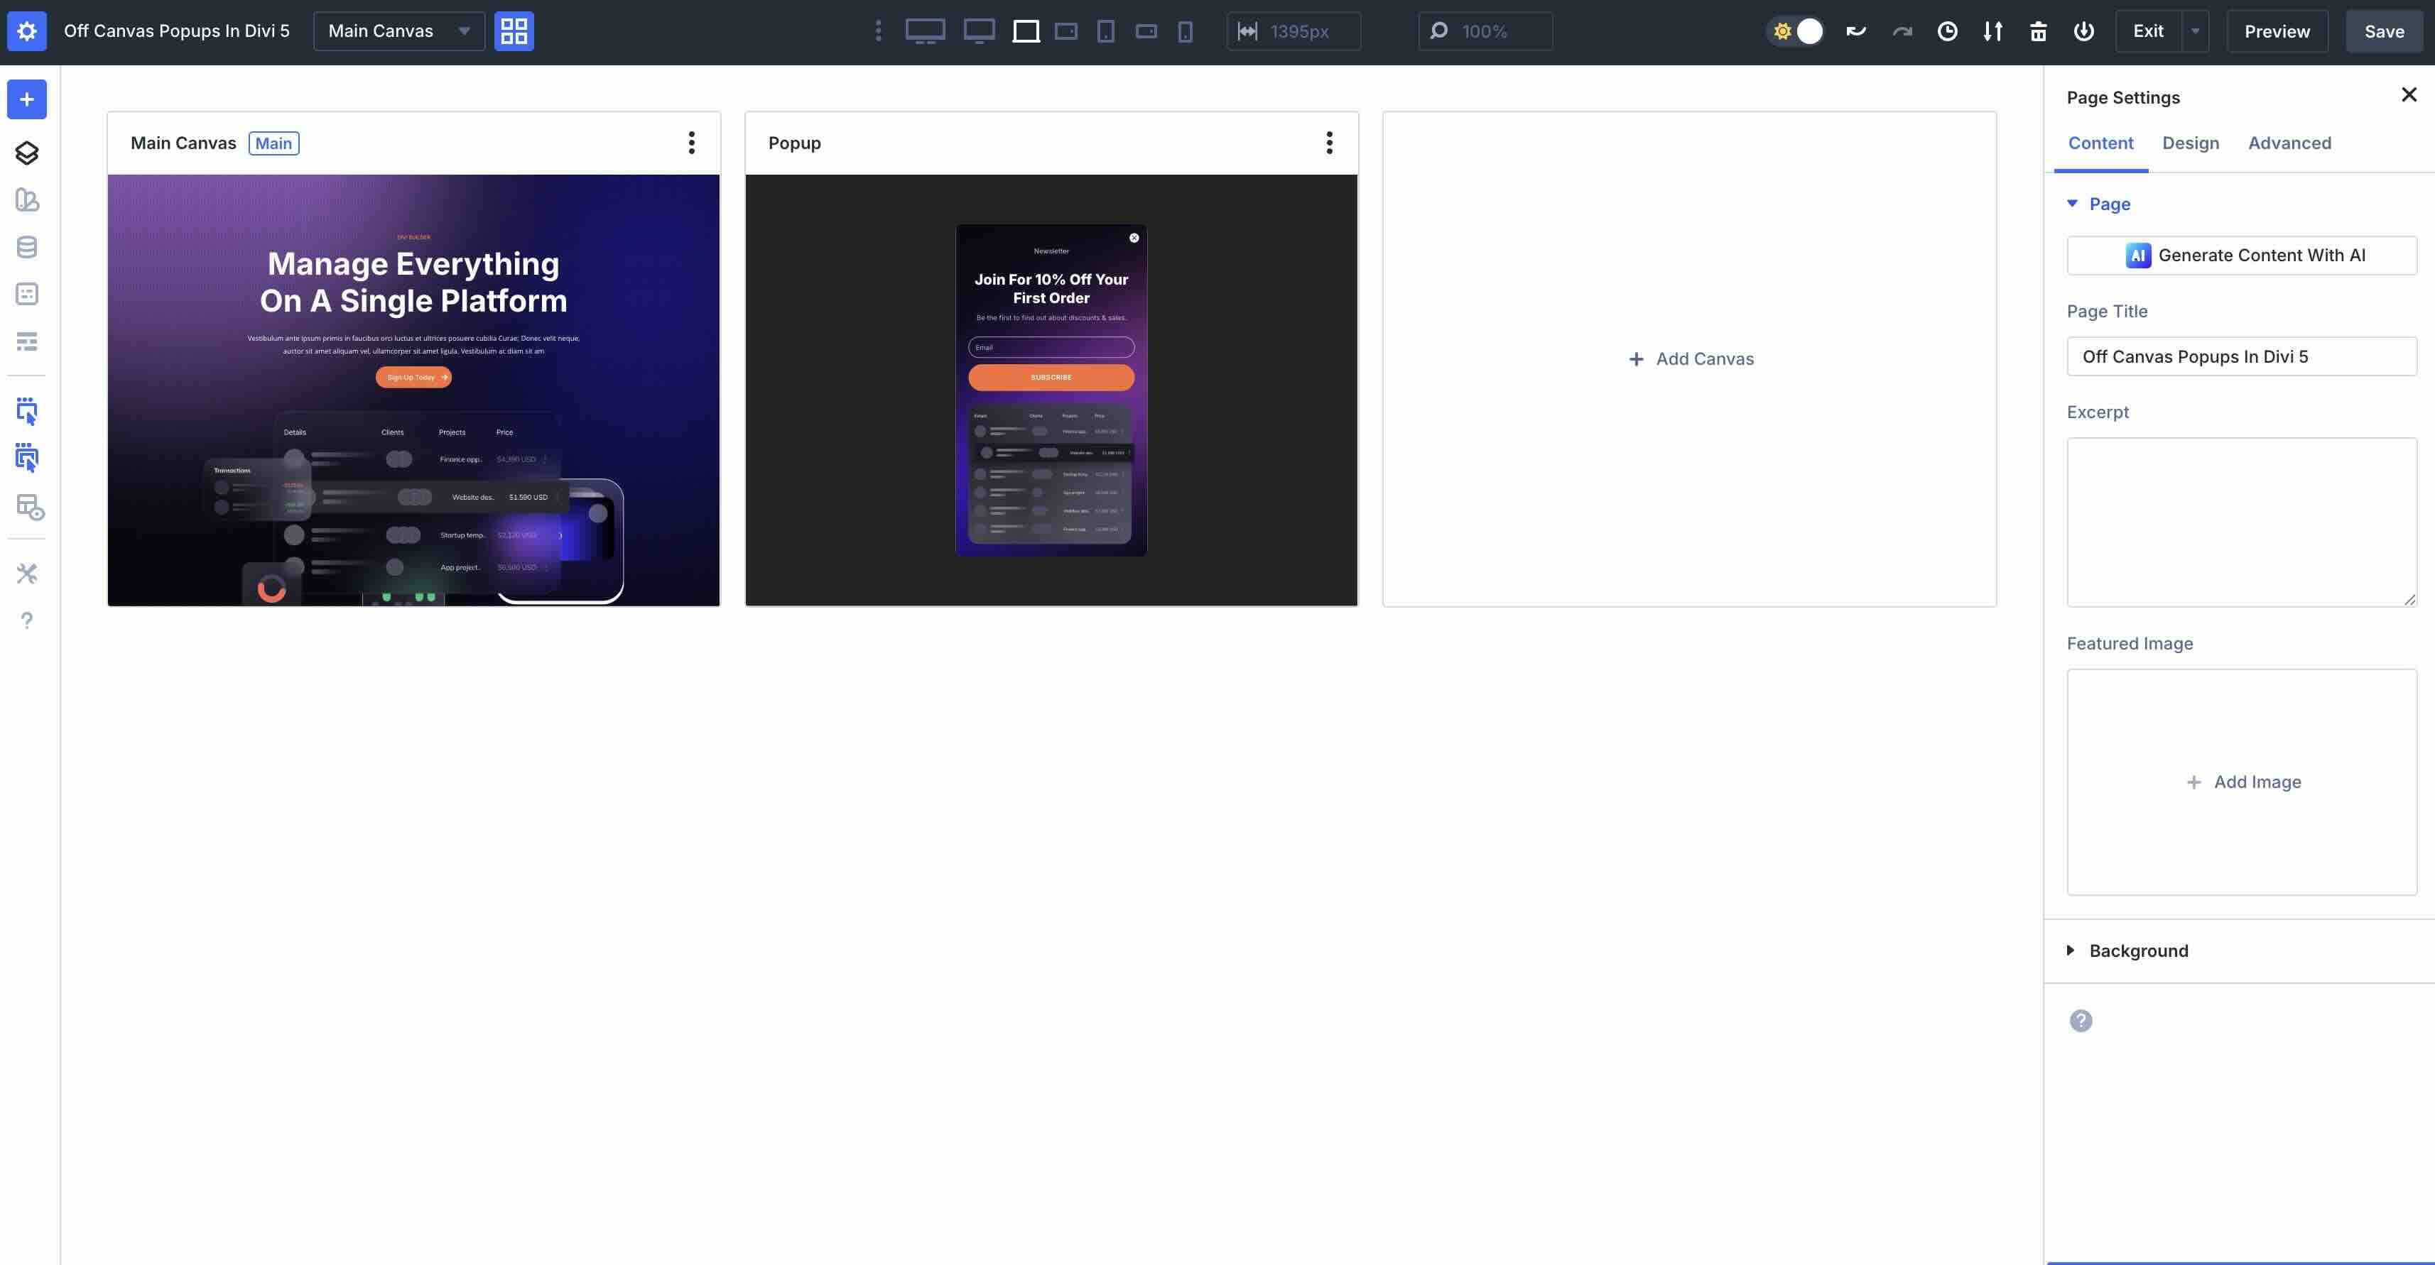Open the Help question mark in sidebar
Screen dimensions: 2435x1265
(x=26, y=620)
